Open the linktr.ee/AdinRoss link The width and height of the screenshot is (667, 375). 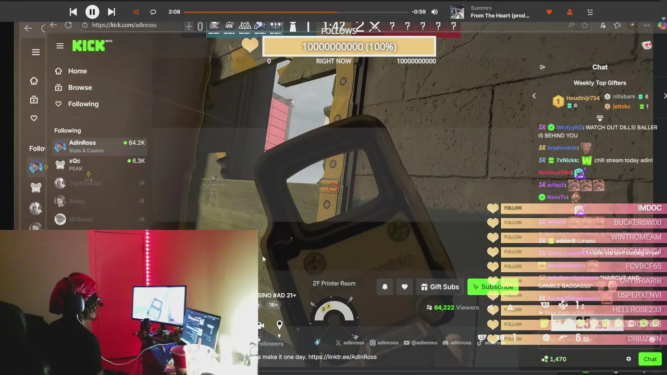tap(342, 357)
